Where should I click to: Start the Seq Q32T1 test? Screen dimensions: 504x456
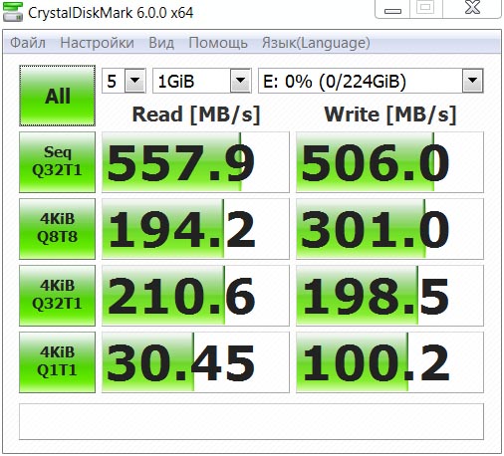(57, 162)
